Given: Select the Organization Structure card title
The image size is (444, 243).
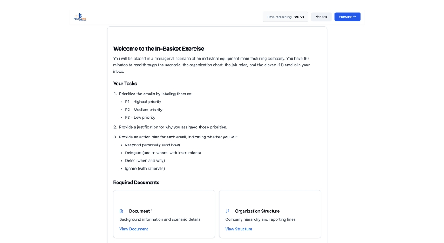Looking at the screenshot, I should 257,211.
